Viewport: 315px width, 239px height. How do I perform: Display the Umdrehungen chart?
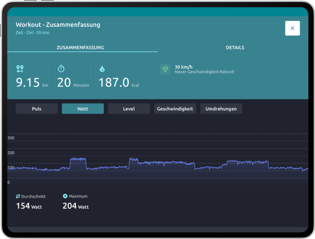pyautogui.click(x=221, y=109)
